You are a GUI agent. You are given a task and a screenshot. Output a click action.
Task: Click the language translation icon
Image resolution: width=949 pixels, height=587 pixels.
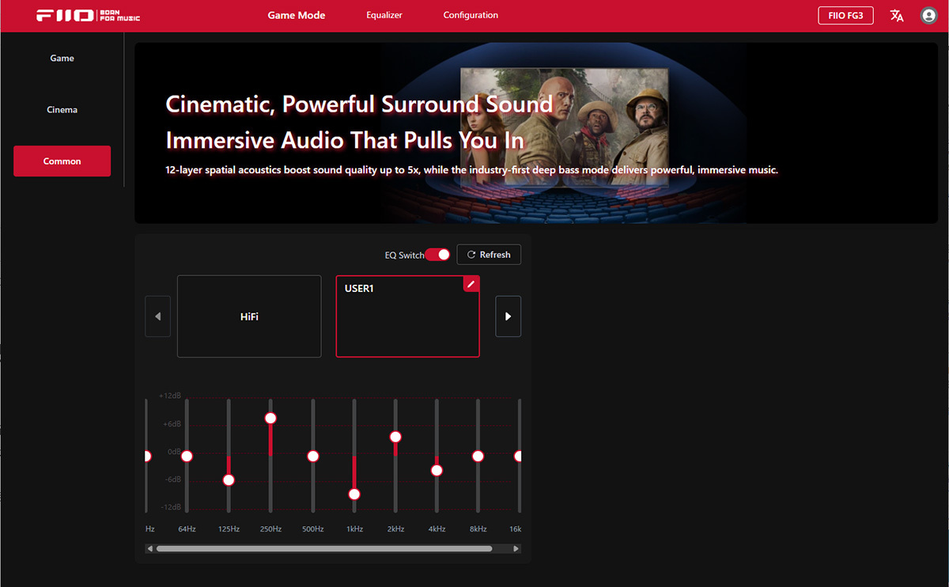[897, 15]
